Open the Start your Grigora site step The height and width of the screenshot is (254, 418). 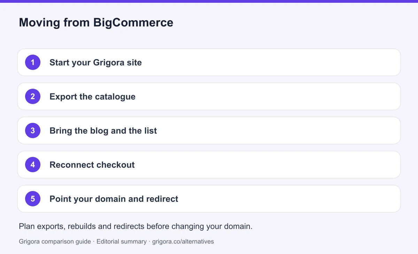[95, 63]
